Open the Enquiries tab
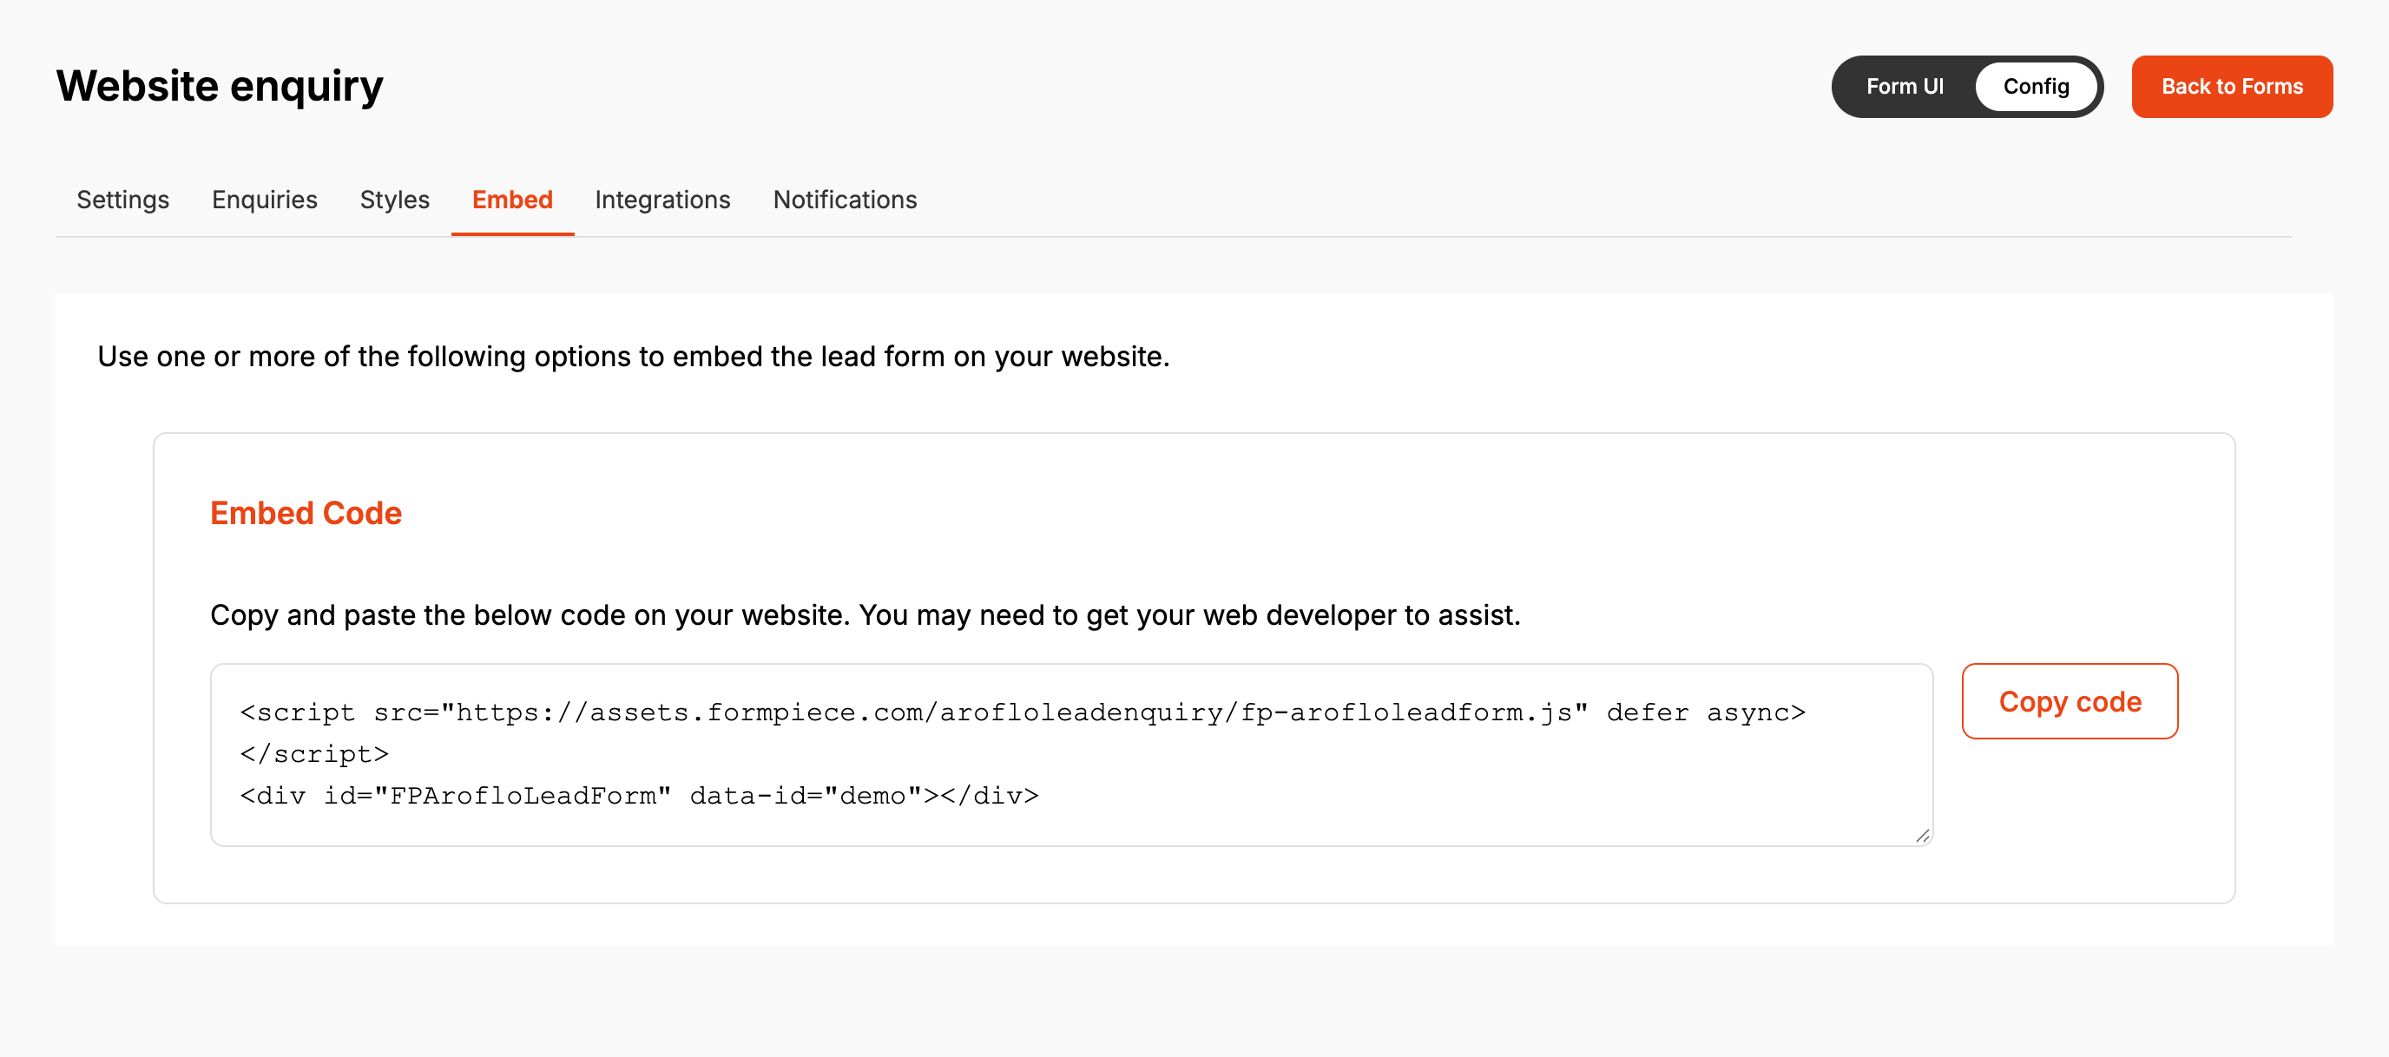The width and height of the screenshot is (2389, 1057). [x=264, y=200]
